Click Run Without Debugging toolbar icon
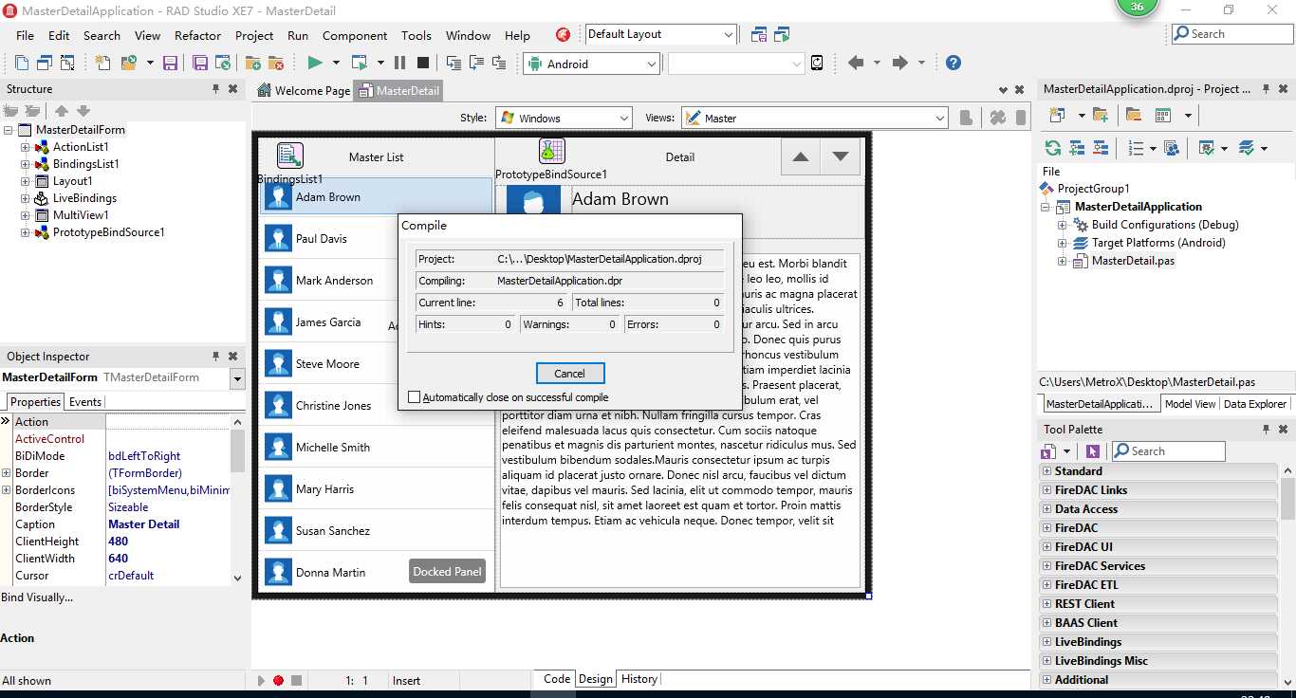 [x=360, y=63]
